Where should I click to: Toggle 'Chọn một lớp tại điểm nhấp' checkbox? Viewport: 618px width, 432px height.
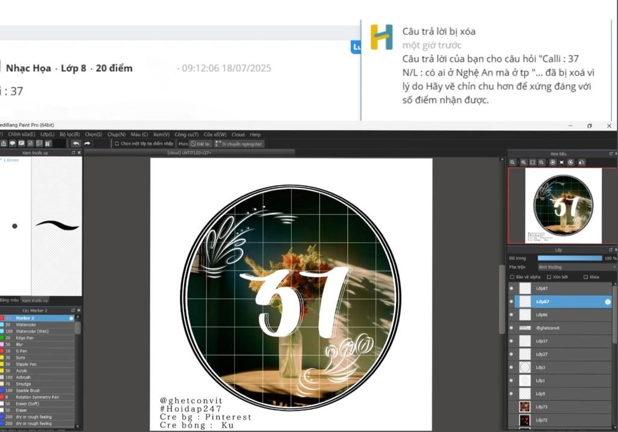[x=116, y=144]
